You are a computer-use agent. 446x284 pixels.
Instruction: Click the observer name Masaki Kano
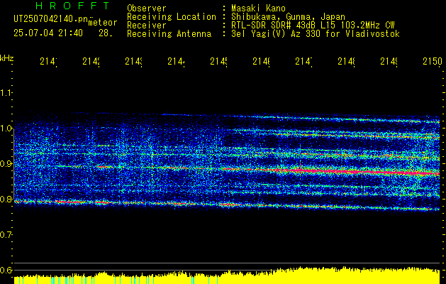(259, 8)
